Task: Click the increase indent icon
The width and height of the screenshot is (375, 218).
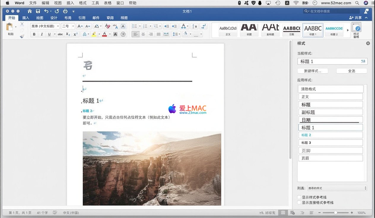Action: (174, 26)
